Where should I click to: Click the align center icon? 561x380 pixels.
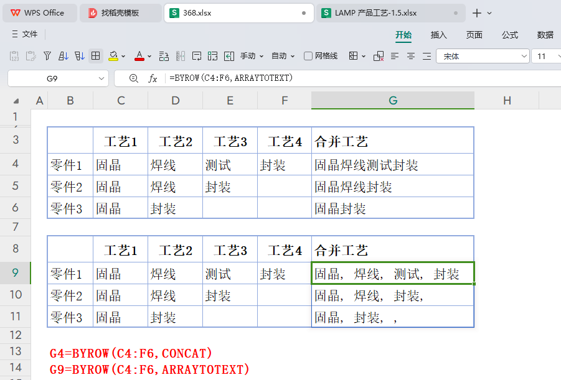411,56
